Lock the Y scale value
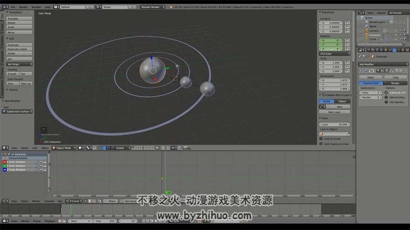This screenshot has width=410, height=230. pyautogui.click(x=348, y=67)
